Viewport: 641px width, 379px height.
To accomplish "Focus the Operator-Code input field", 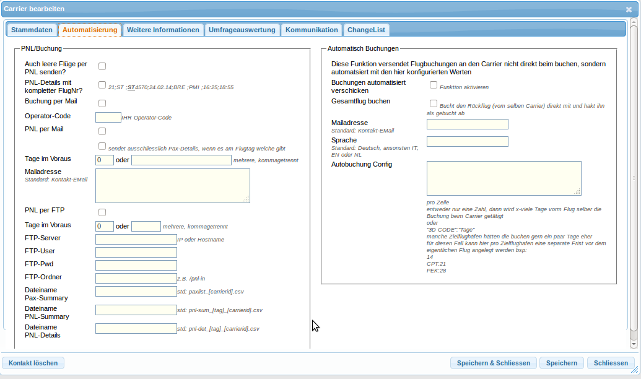I will coord(108,117).
